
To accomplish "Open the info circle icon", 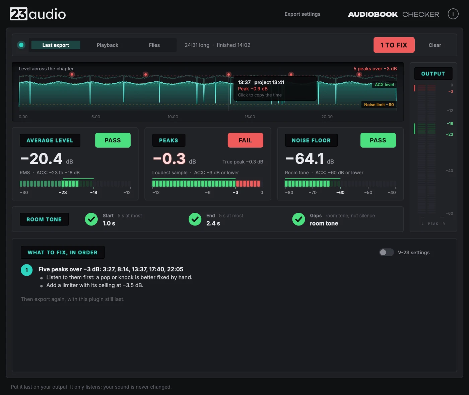I will click(x=453, y=14).
